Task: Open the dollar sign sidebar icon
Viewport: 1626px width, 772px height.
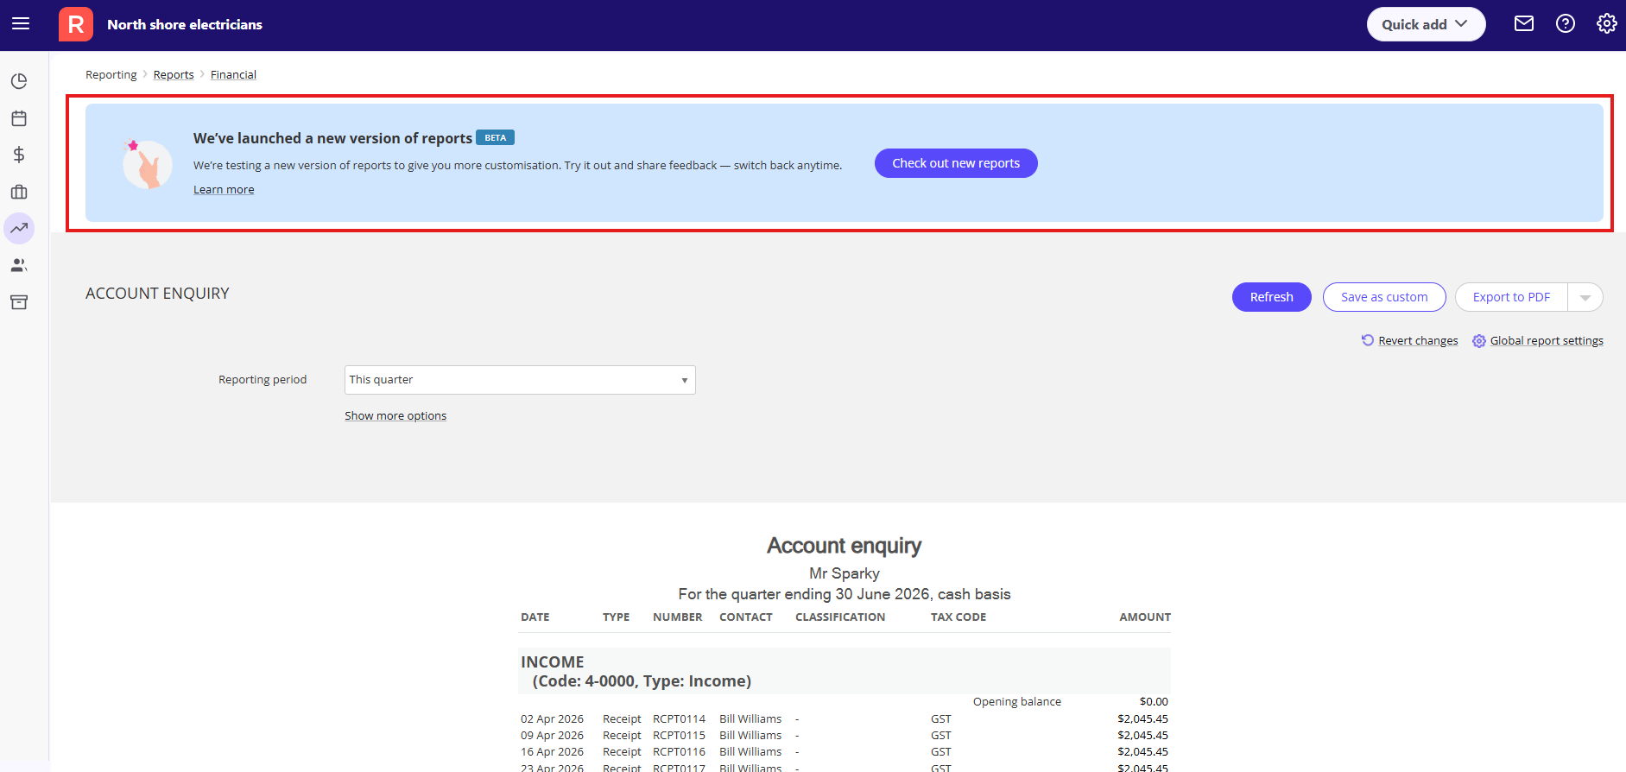Action: pyautogui.click(x=19, y=155)
